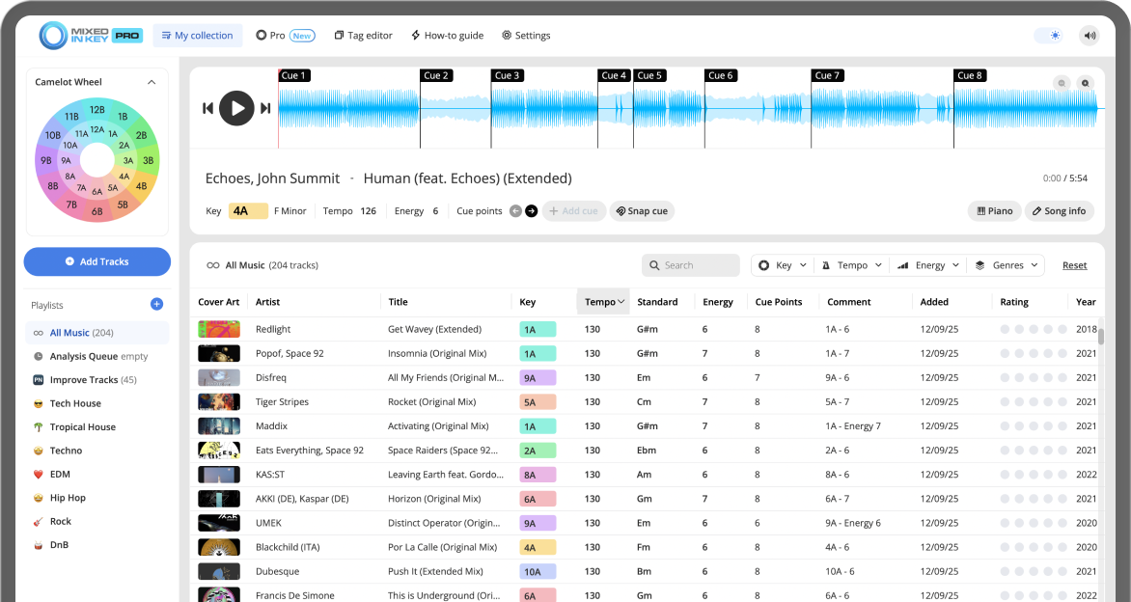Skip to next track
The width and height of the screenshot is (1131, 602).
265,108
